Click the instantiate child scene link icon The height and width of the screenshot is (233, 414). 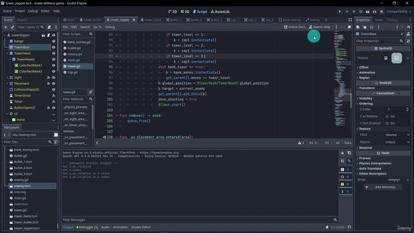coord(12,27)
